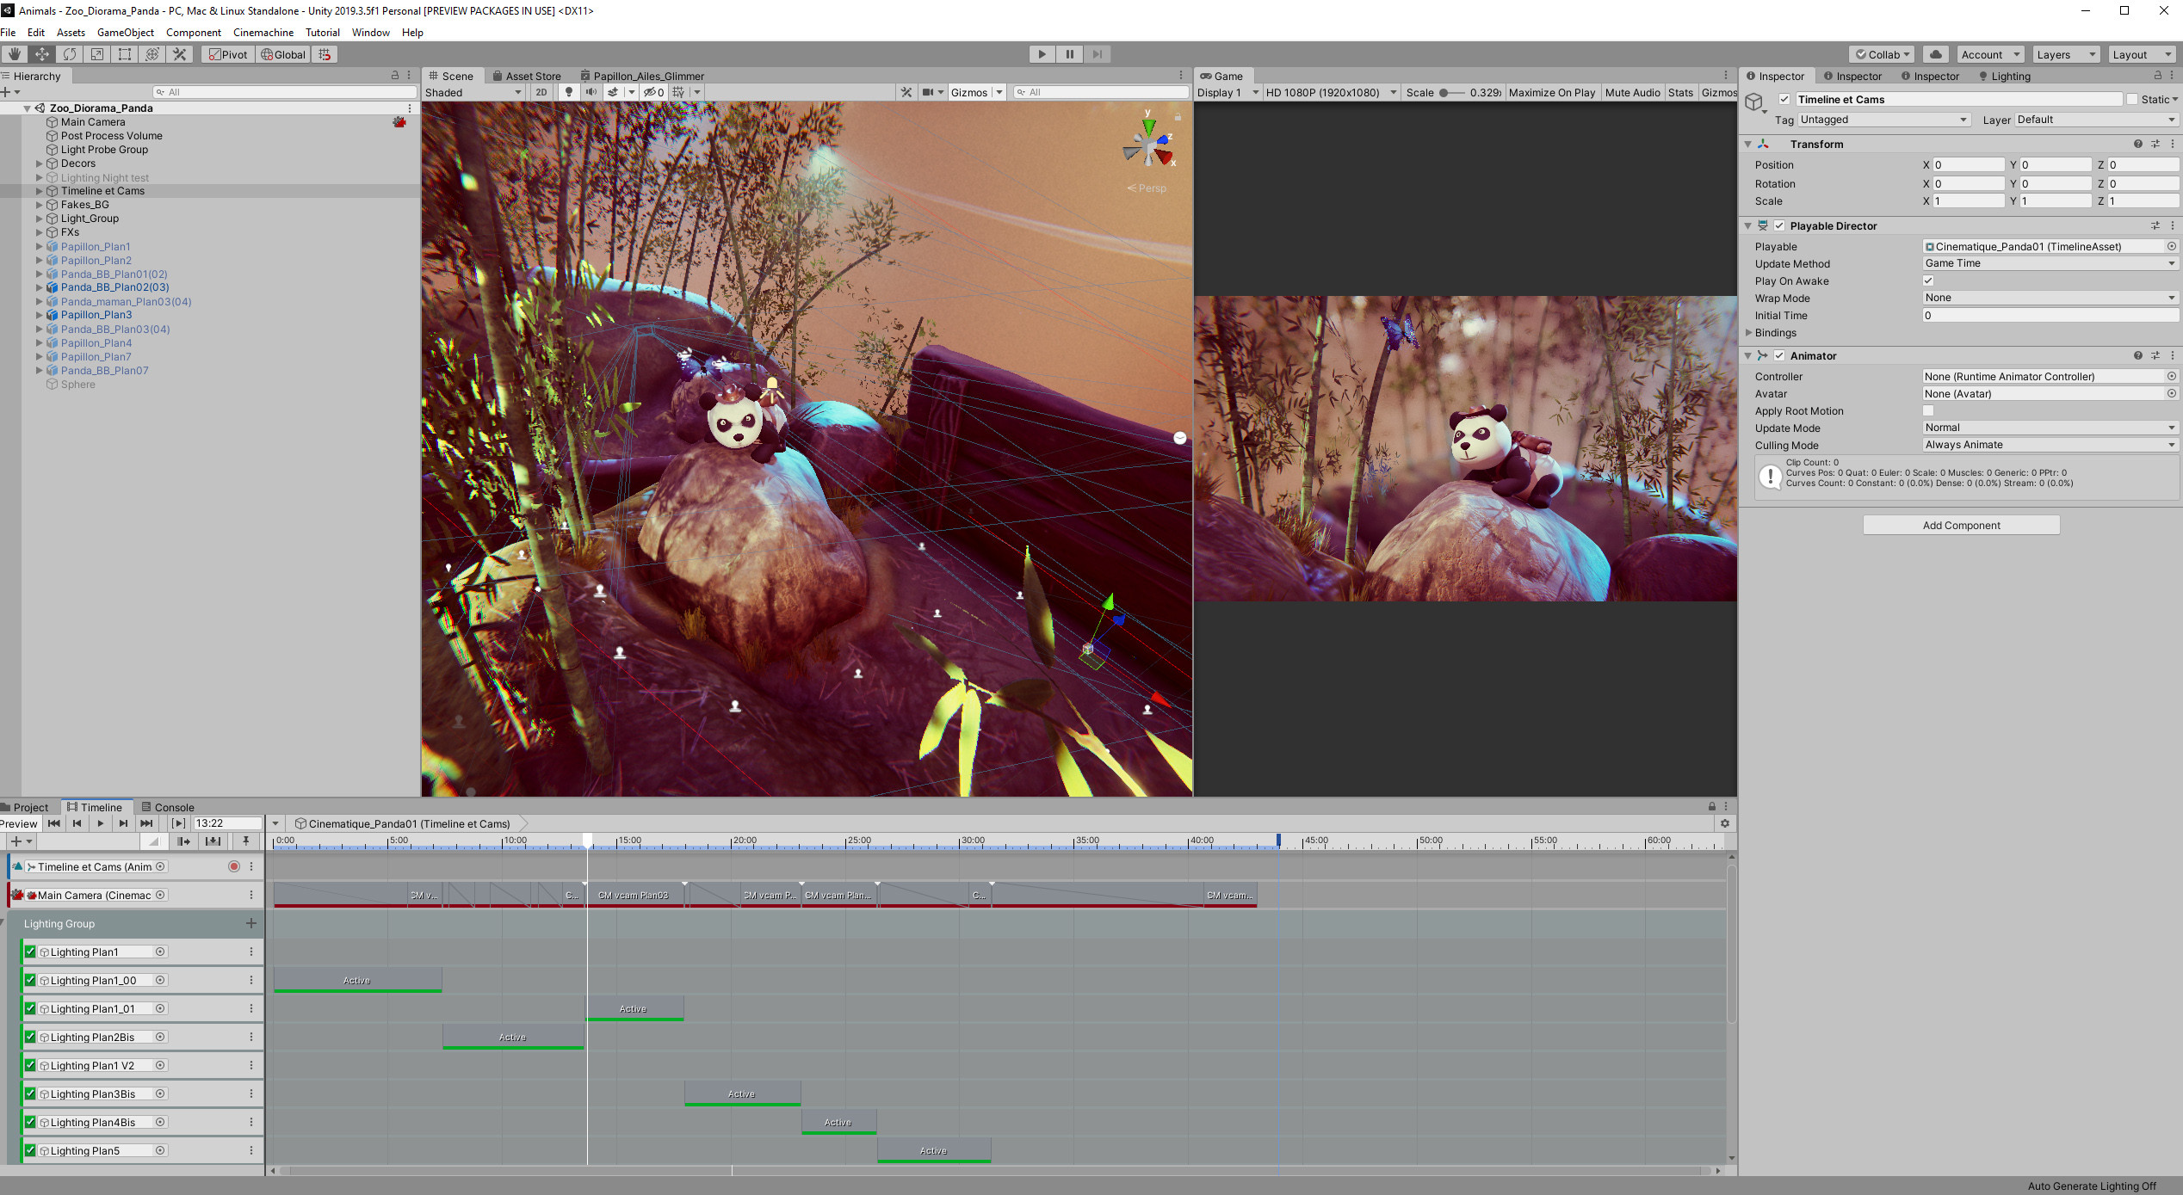Open the custom editor tools wrench icon
2183x1195 pixels.
coord(179,54)
